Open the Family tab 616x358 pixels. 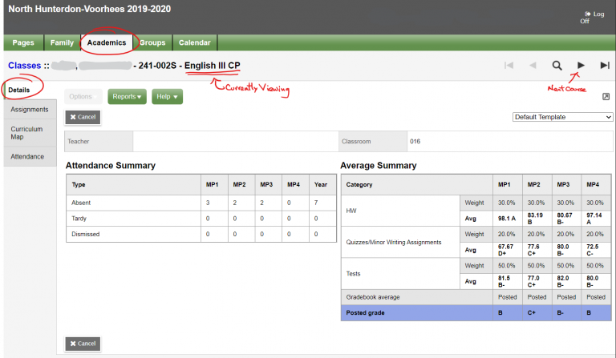click(62, 42)
